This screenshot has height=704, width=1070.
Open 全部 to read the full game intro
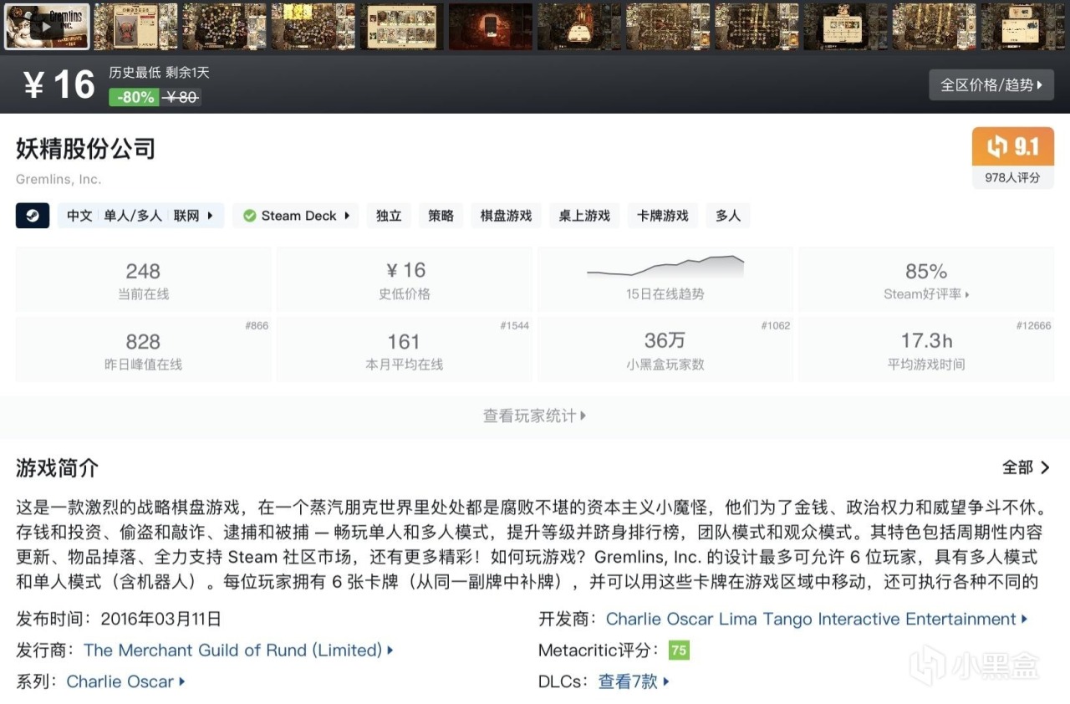click(1027, 467)
